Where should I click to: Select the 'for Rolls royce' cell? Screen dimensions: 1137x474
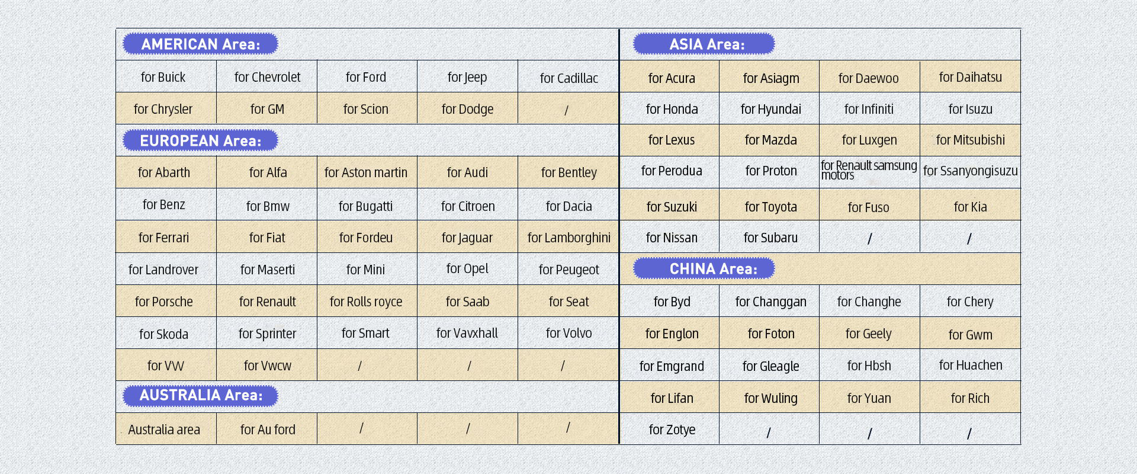point(367,301)
